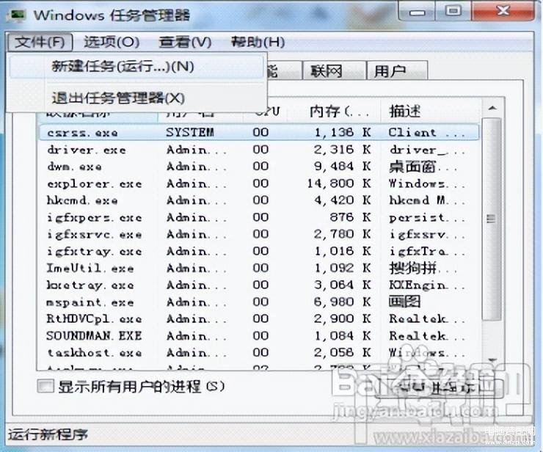Choose 新建任务(运行...)(N) menu entry

pyautogui.click(x=136, y=67)
